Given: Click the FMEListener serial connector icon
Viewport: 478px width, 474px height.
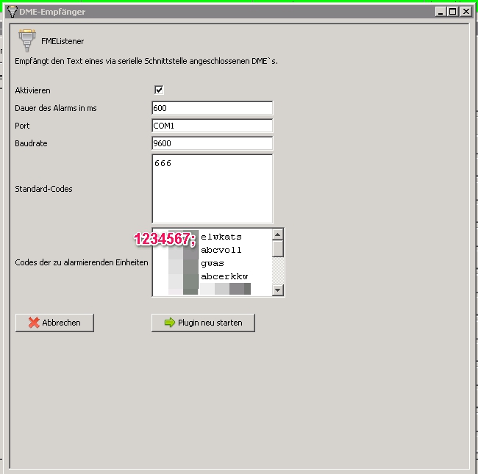Looking at the screenshot, I should point(27,40).
